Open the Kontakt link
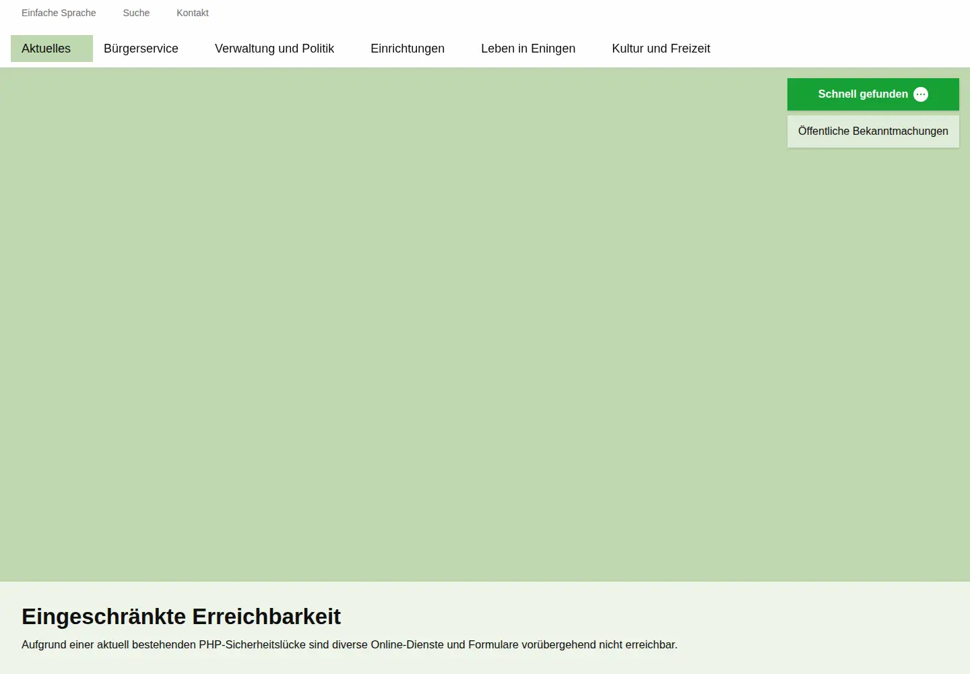 point(193,13)
